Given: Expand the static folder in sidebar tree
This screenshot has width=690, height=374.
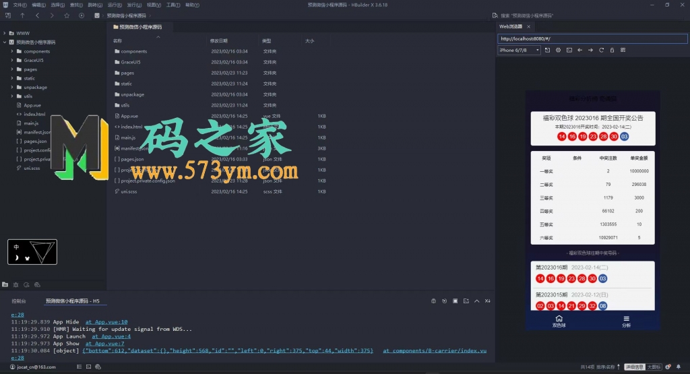Looking at the screenshot, I should [12, 78].
